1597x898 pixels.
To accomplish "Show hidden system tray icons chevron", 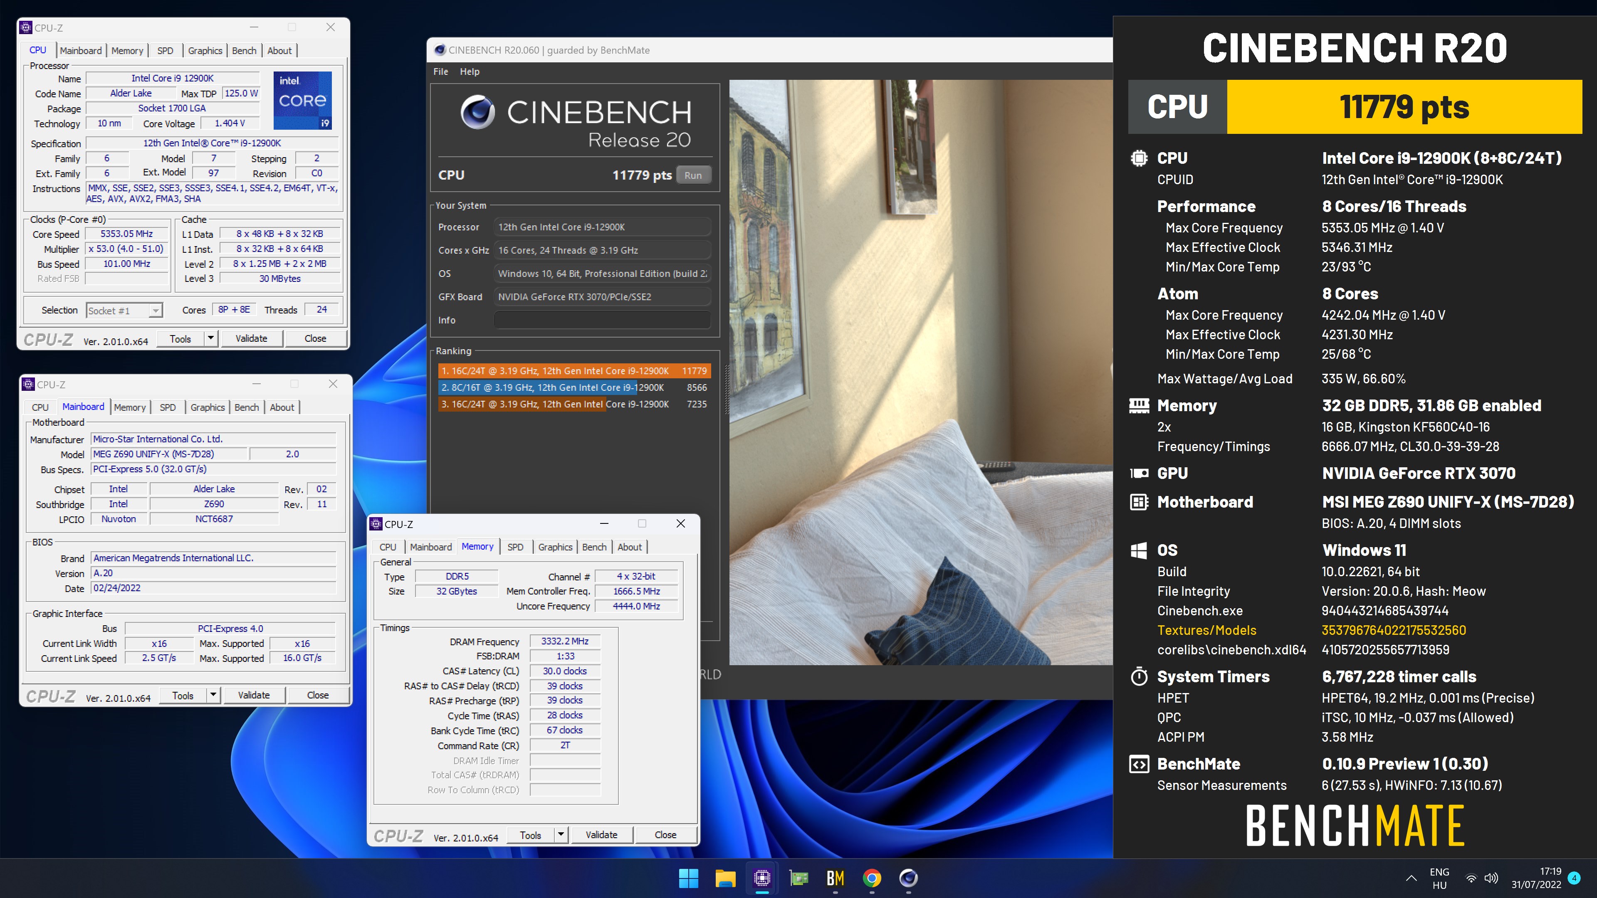I will point(1411,878).
